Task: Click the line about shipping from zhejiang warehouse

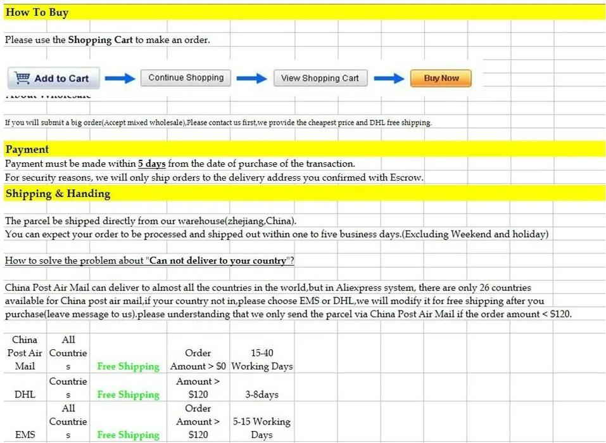Action: pyautogui.click(x=151, y=221)
